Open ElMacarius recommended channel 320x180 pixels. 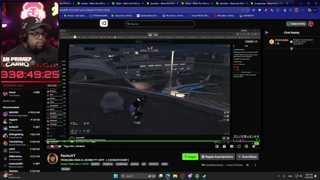tap(21, 158)
